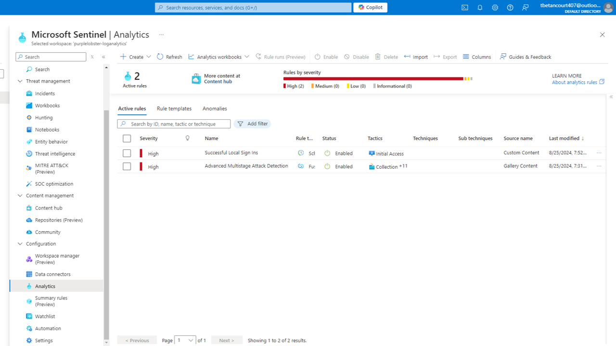
Task: Click the Community sidebar icon
Action: (29, 232)
